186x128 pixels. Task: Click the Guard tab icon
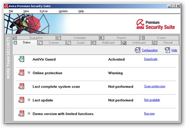click(x=69, y=43)
